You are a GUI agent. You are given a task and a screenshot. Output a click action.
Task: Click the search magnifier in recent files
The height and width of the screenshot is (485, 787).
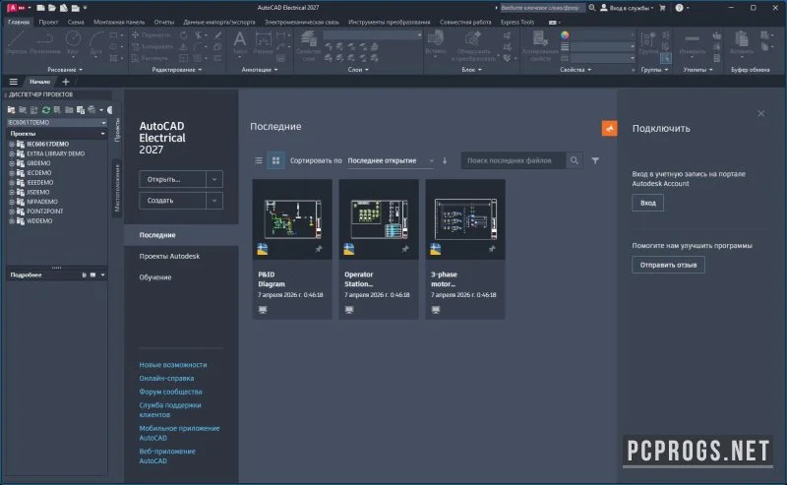(574, 160)
